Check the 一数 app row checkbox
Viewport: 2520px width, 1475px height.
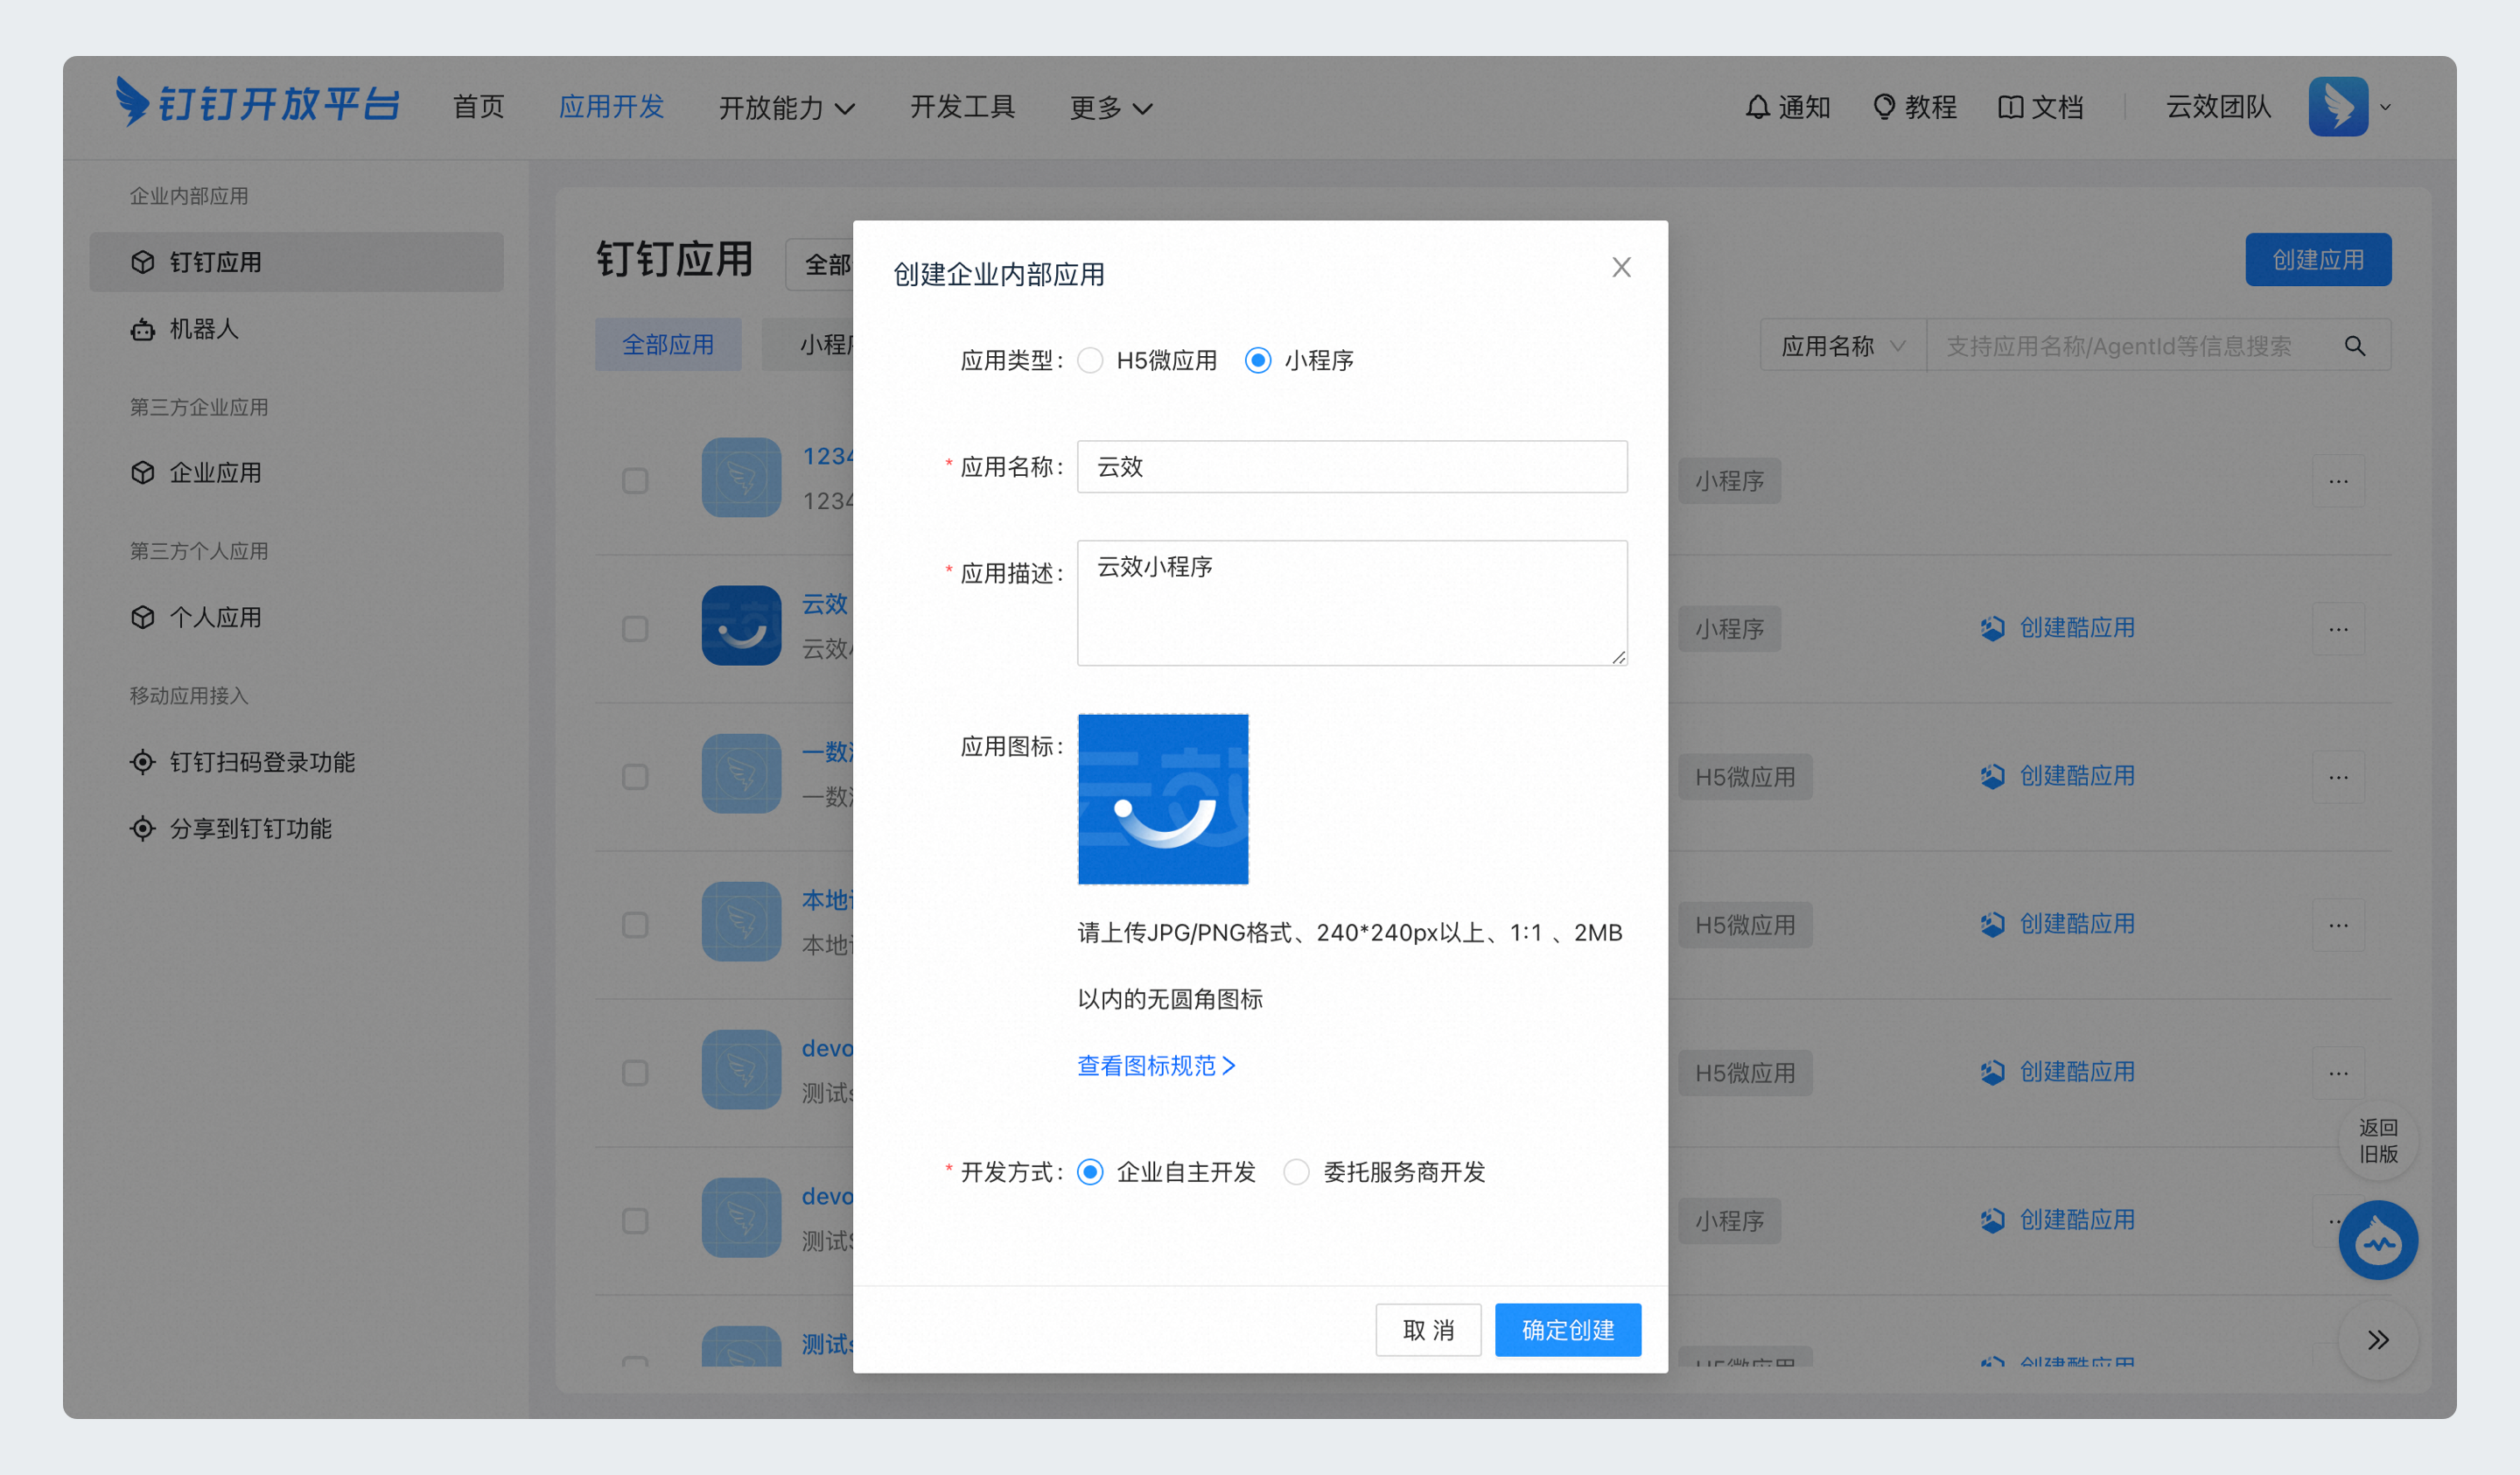(635, 777)
